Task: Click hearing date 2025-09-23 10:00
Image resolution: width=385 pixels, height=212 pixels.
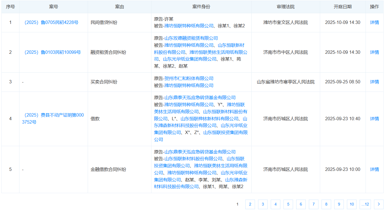Action: (x=343, y=169)
